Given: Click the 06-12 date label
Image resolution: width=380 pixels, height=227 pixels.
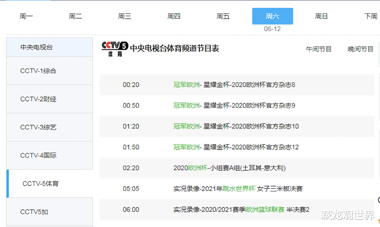Looking at the screenshot, I should coord(272,29).
